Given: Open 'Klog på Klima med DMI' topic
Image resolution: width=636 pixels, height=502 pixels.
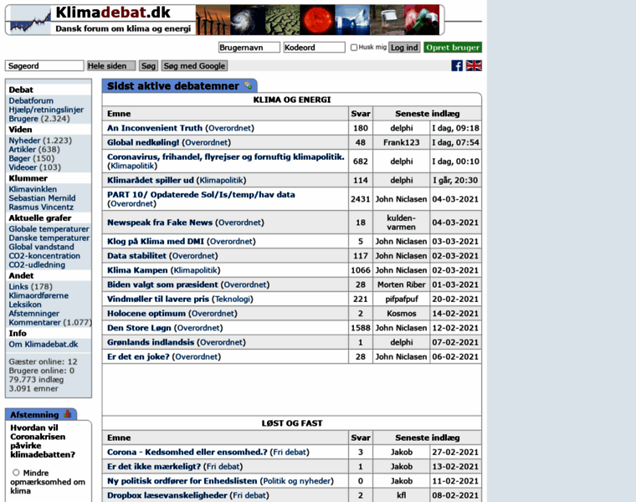Looking at the screenshot, I should coord(156,241).
